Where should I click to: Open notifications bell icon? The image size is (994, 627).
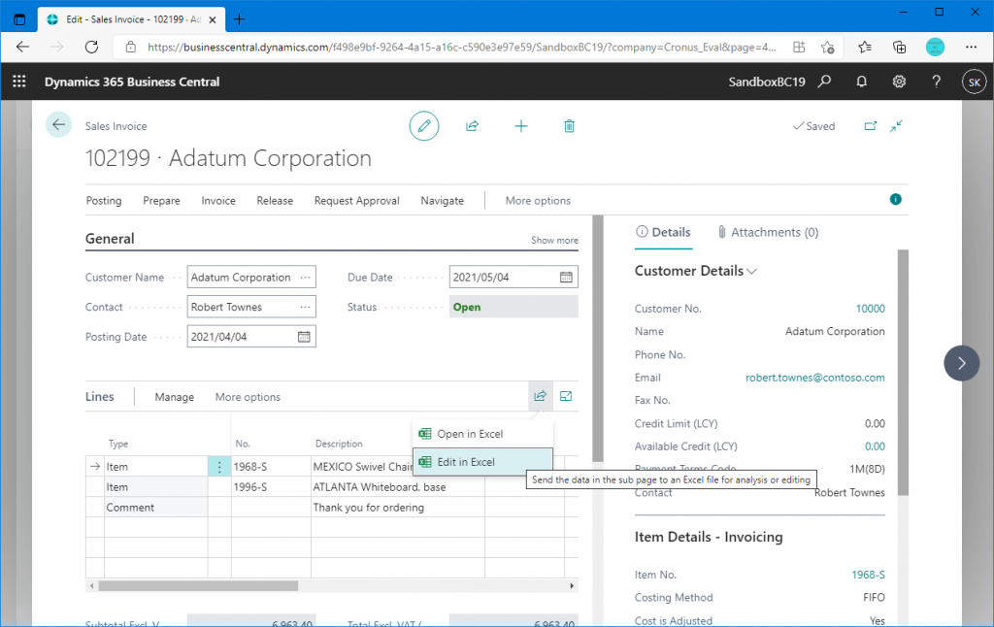coord(862,82)
